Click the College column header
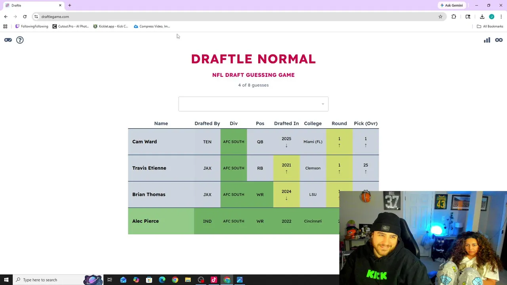Screen dimensions: 507x285 point(313,123)
